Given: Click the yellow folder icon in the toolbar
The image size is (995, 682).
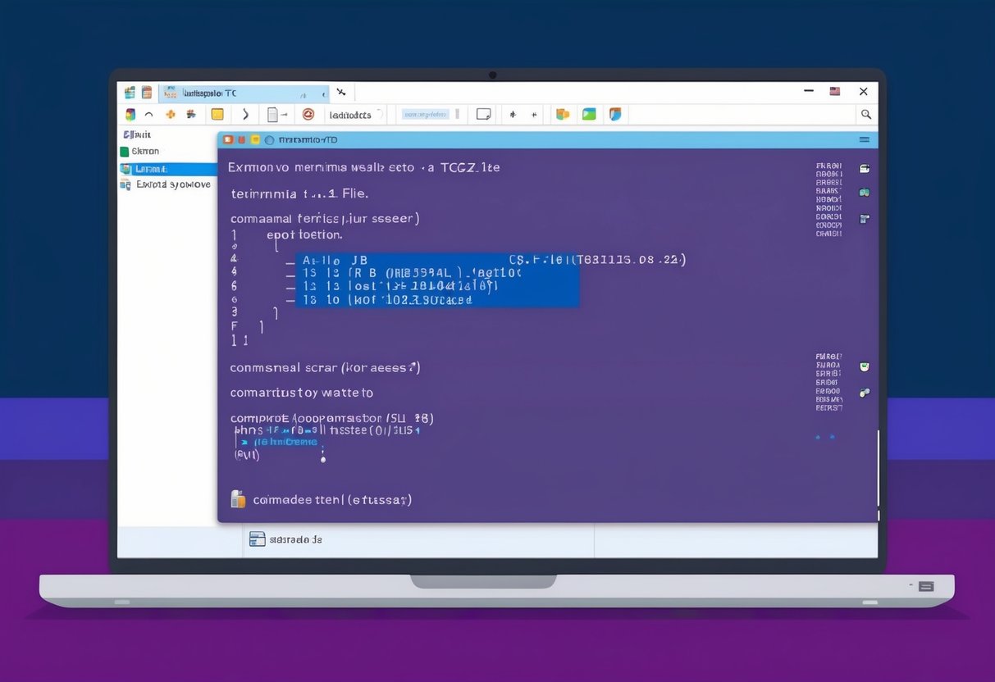Looking at the screenshot, I should [x=216, y=114].
